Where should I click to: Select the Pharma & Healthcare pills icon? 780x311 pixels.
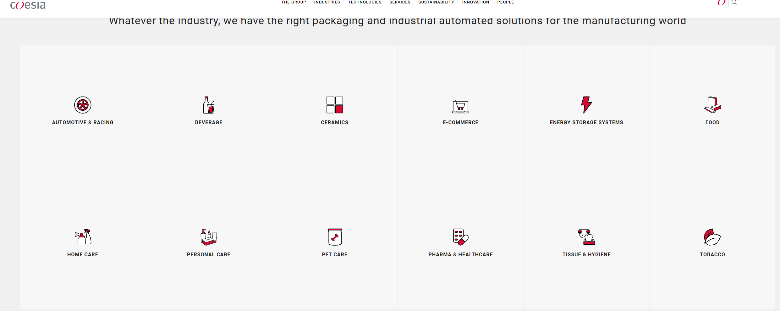[x=460, y=237]
